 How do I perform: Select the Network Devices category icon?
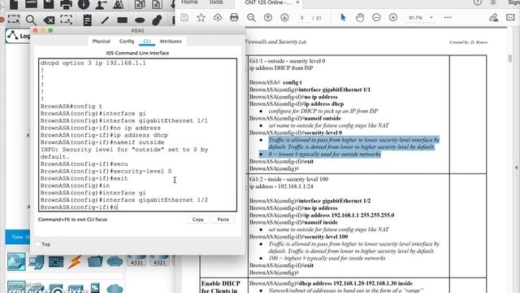(16, 261)
